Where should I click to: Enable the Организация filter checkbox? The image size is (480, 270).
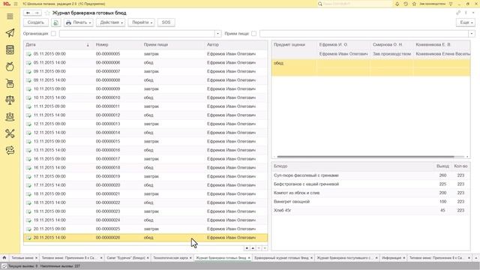(53, 34)
